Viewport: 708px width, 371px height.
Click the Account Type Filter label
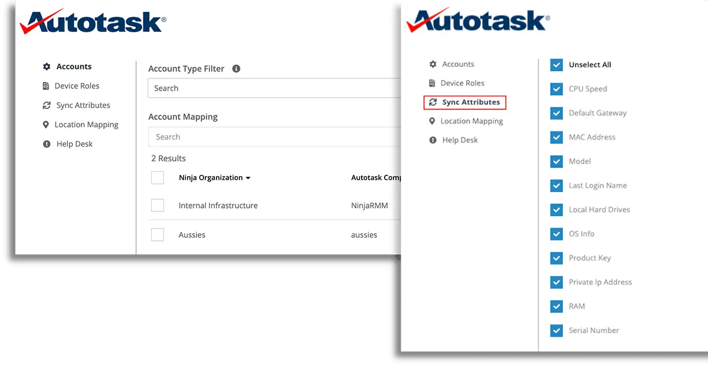tap(186, 68)
